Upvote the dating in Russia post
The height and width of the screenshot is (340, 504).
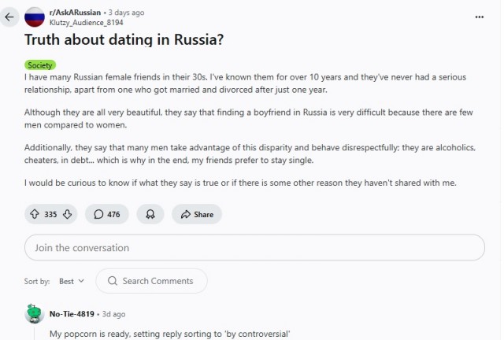(x=35, y=214)
